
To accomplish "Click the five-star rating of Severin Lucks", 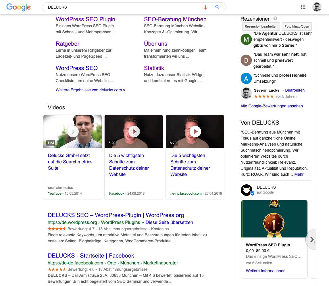I will click(264, 96).
